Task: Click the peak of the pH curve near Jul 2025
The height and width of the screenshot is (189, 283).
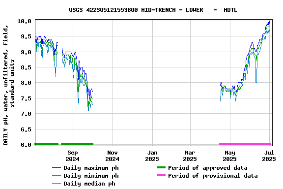Action: click(269, 21)
